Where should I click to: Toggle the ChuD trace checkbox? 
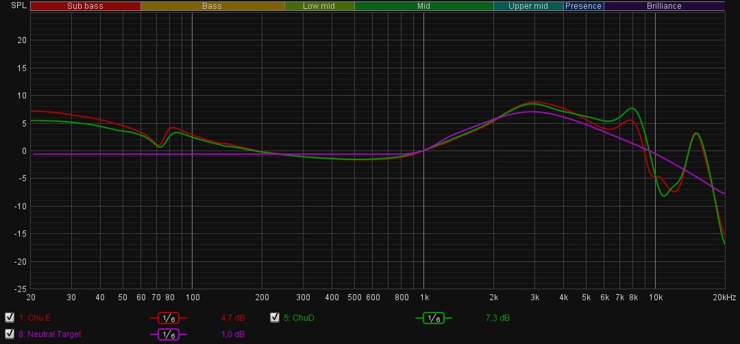[x=275, y=317]
